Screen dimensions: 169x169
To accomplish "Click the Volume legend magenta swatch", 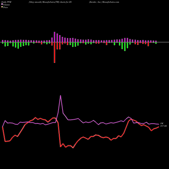I will [2, 4].
